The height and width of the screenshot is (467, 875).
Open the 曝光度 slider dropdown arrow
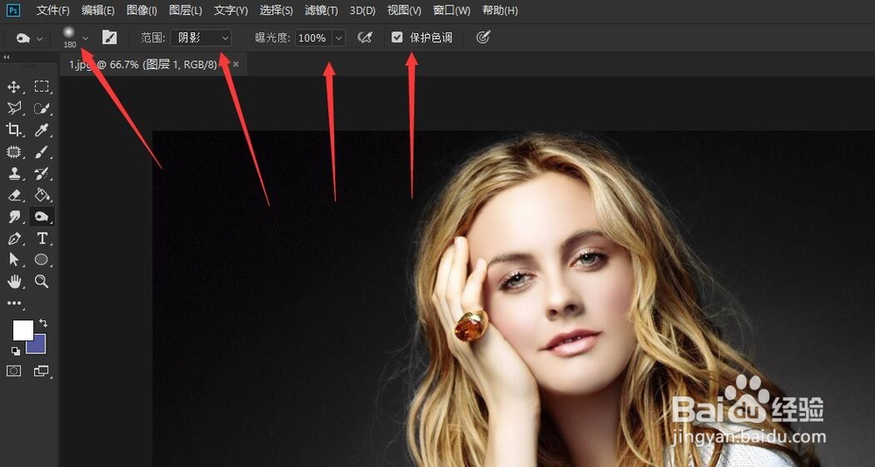coord(339,38)
